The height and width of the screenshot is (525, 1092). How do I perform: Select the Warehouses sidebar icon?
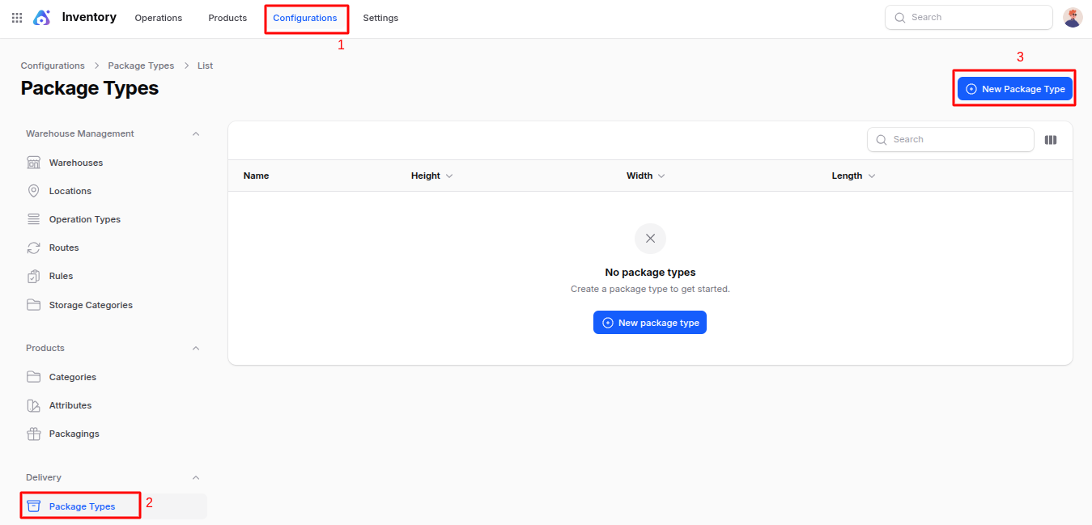[33, 163]
